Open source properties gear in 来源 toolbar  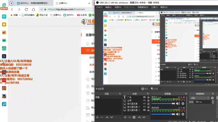[134, 117]
